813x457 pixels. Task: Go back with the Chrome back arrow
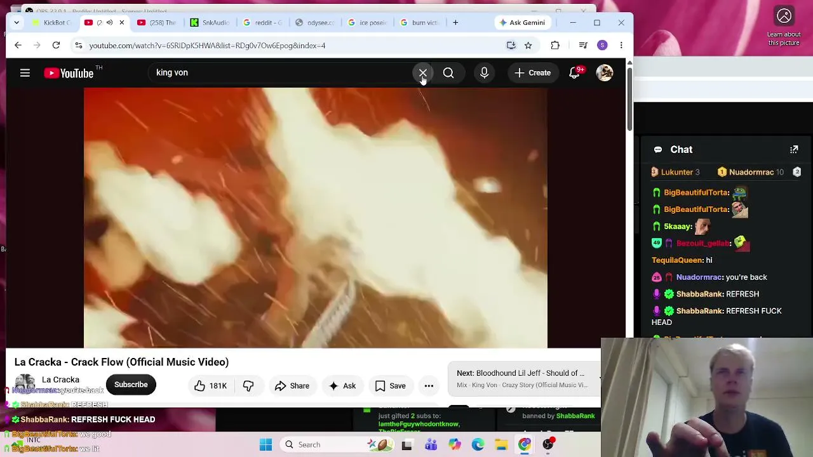pyautogui.click(x=18, y=45)
